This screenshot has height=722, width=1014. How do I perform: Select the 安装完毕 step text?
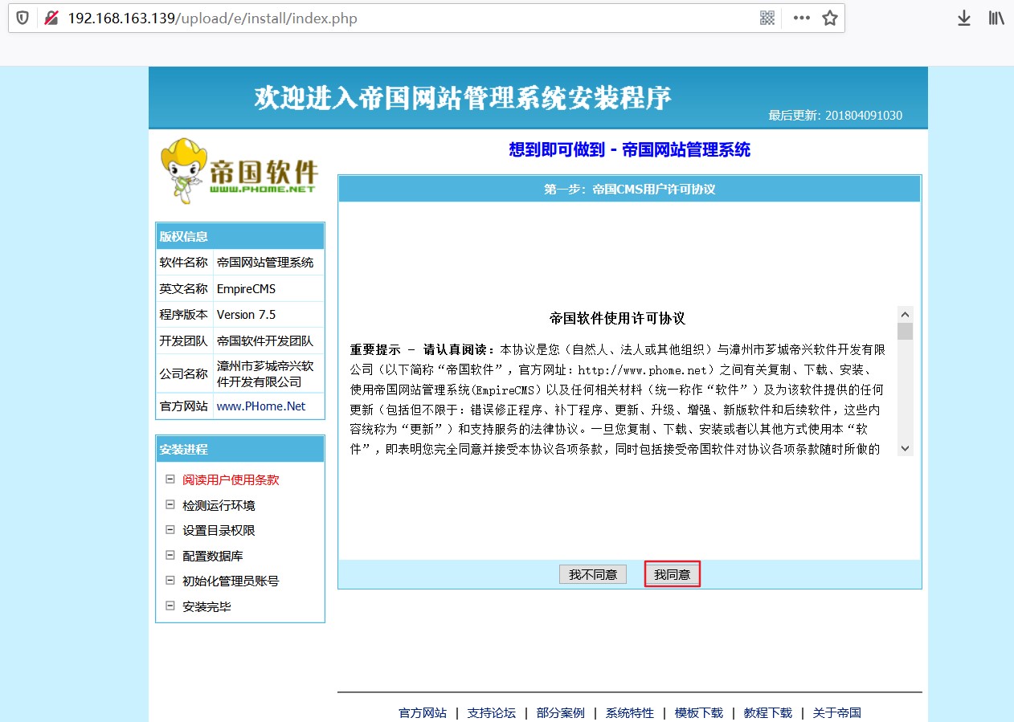point(206,606)
